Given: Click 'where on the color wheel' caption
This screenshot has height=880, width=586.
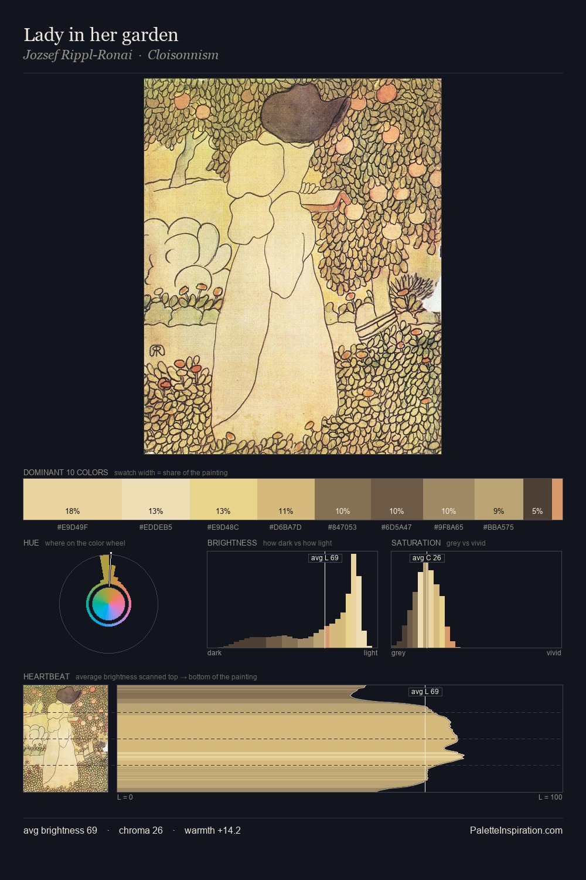Looking at the screenshot, I should [x=85, y=543].
